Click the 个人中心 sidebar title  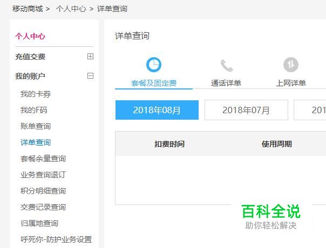tap(30, 36)
